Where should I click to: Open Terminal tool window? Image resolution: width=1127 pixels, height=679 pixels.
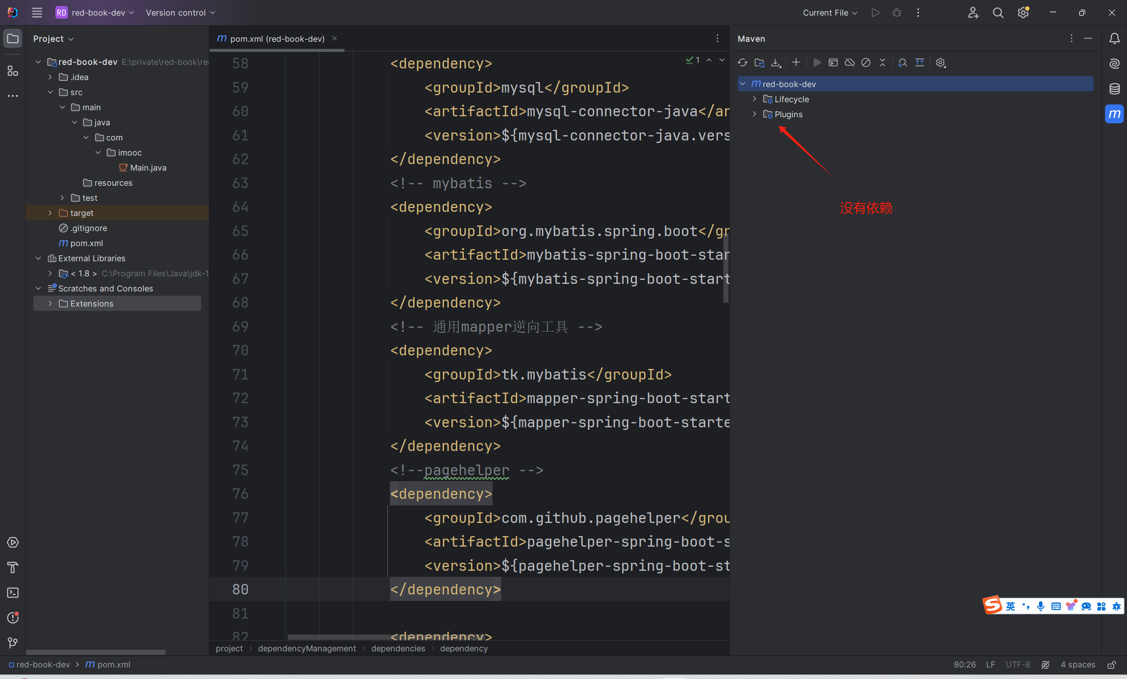pos(13,593)
